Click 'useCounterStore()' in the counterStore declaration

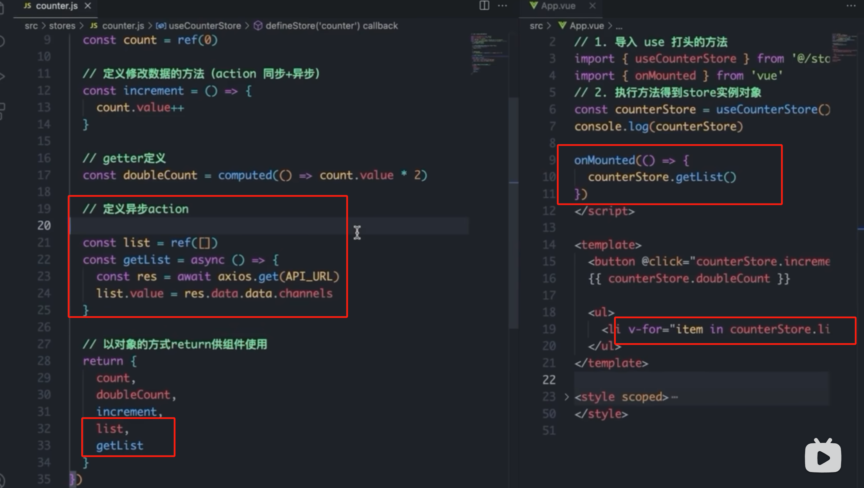(x=773, y=110)
